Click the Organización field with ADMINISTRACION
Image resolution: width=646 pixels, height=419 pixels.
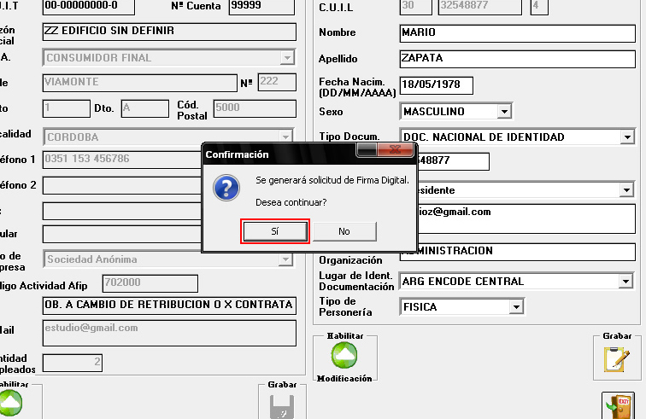(x=517, y=252)
